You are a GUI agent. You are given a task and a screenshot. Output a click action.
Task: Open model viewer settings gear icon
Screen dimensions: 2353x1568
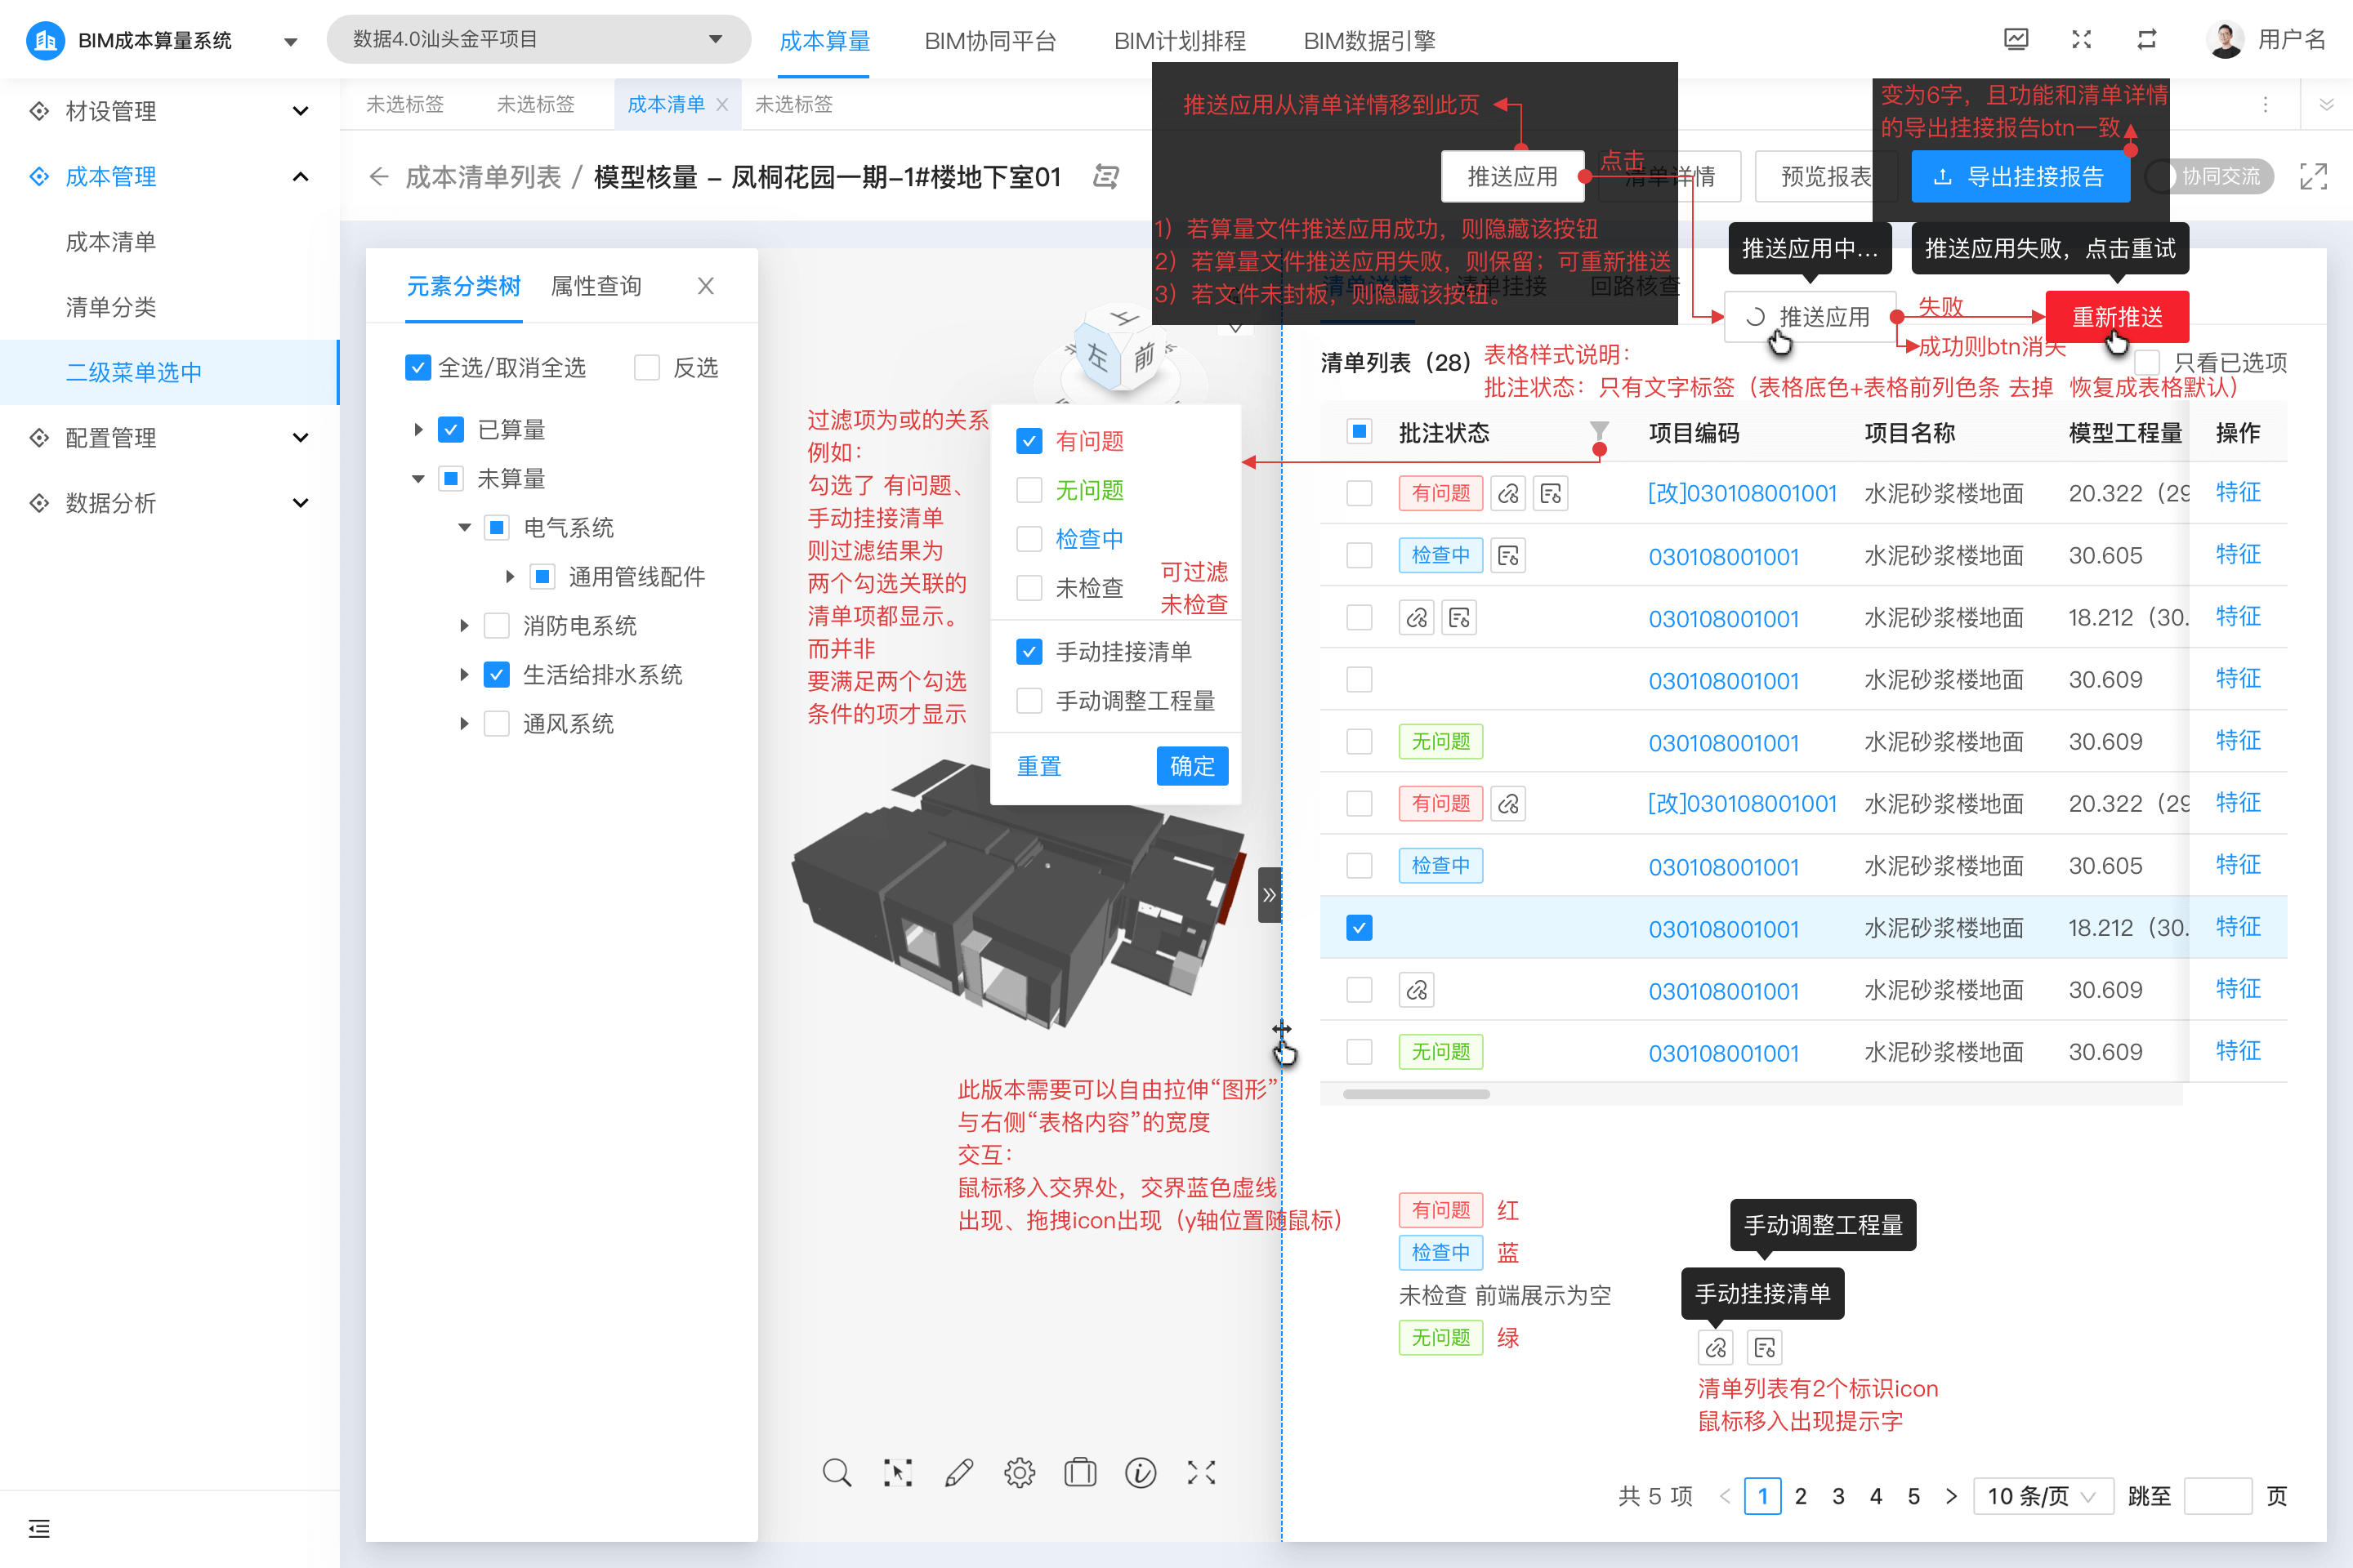point(1020,1473)
